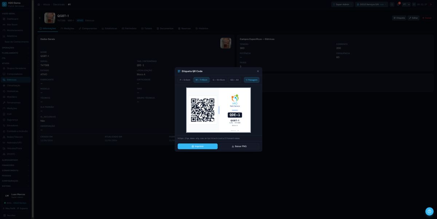
Task: Select the P – 5×5cm label size
Action: [x=185, y=80]
